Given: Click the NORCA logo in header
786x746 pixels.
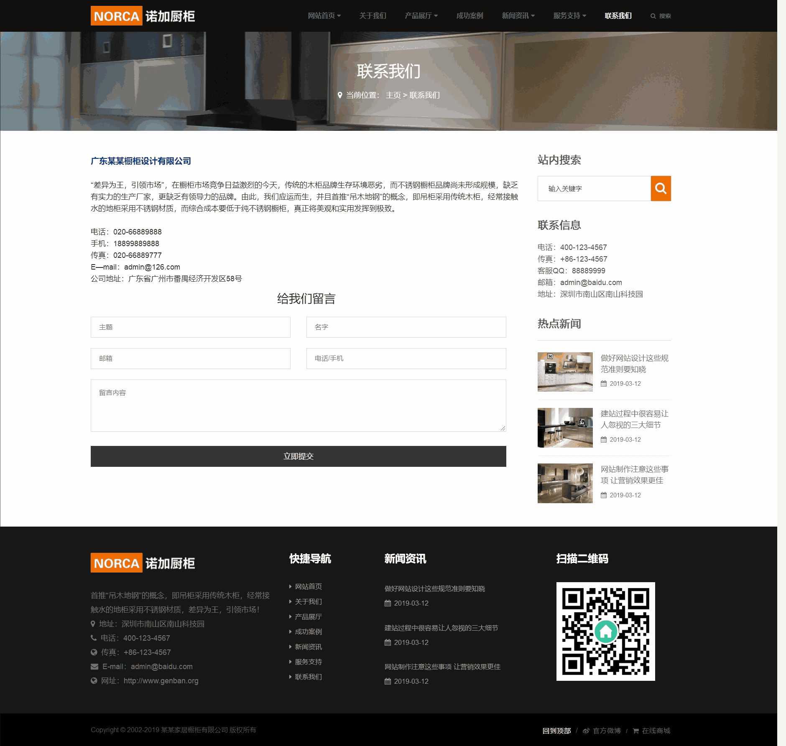Looking at the screenshot, I should (x=143, y=16).
